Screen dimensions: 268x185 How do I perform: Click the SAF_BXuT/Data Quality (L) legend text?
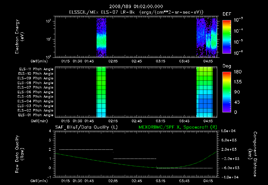tap(86, 127)
